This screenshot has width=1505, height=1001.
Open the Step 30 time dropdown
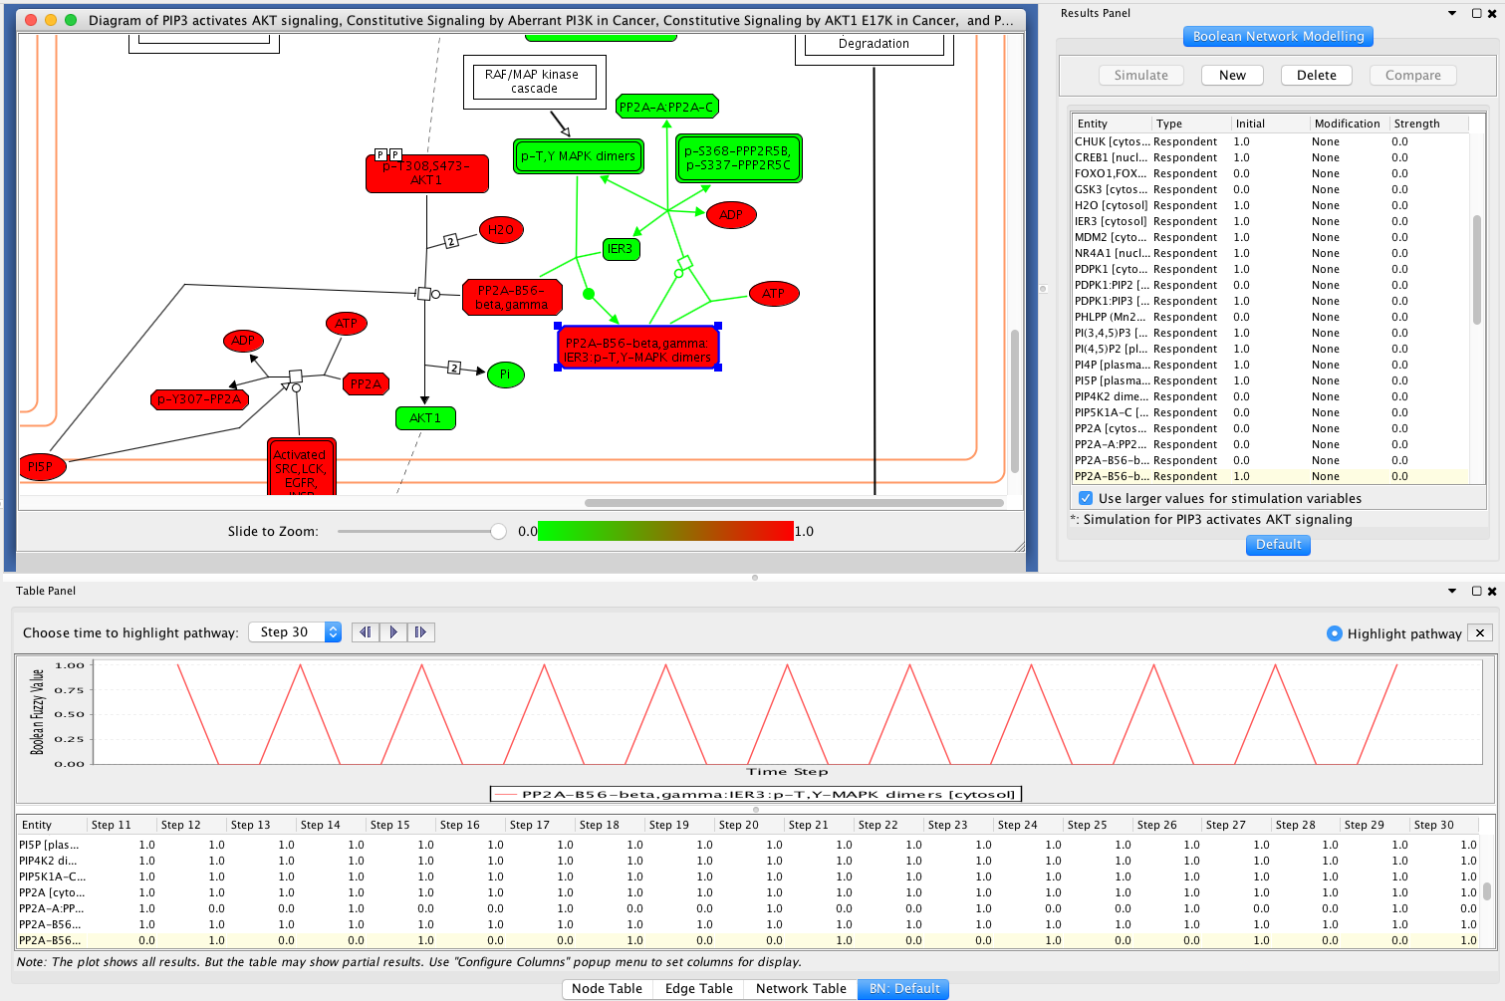(x=295, y=632)
